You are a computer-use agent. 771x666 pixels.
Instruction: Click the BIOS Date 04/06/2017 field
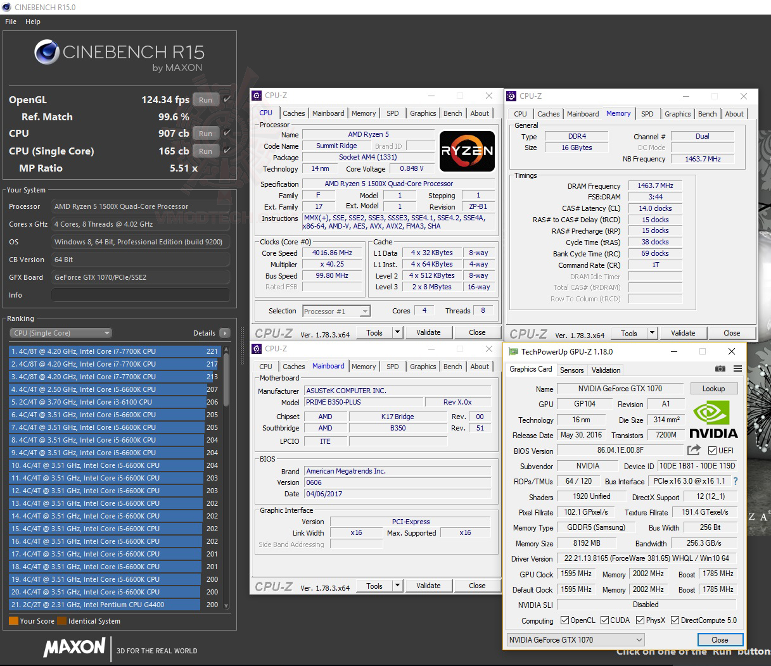coord(398,494)
